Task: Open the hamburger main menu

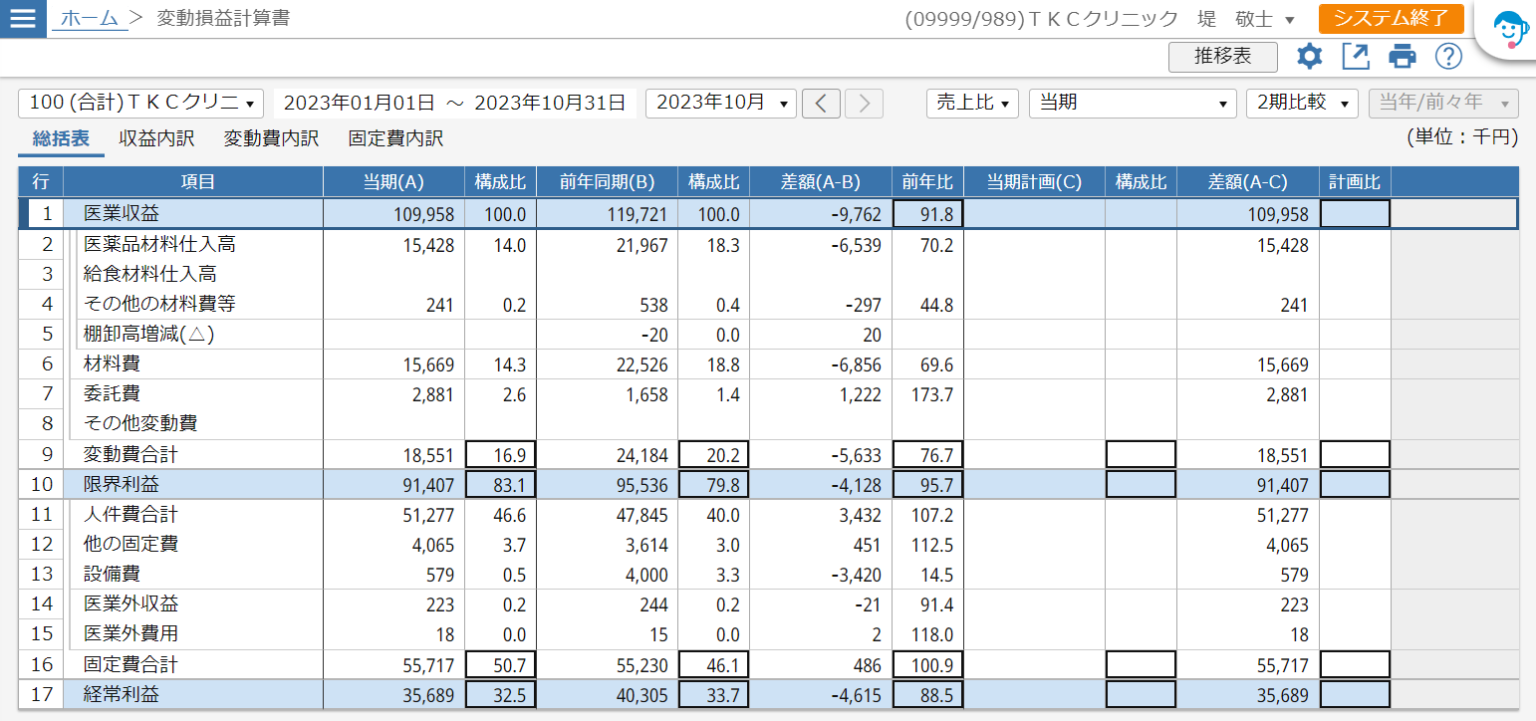Action: click(23, 19)
